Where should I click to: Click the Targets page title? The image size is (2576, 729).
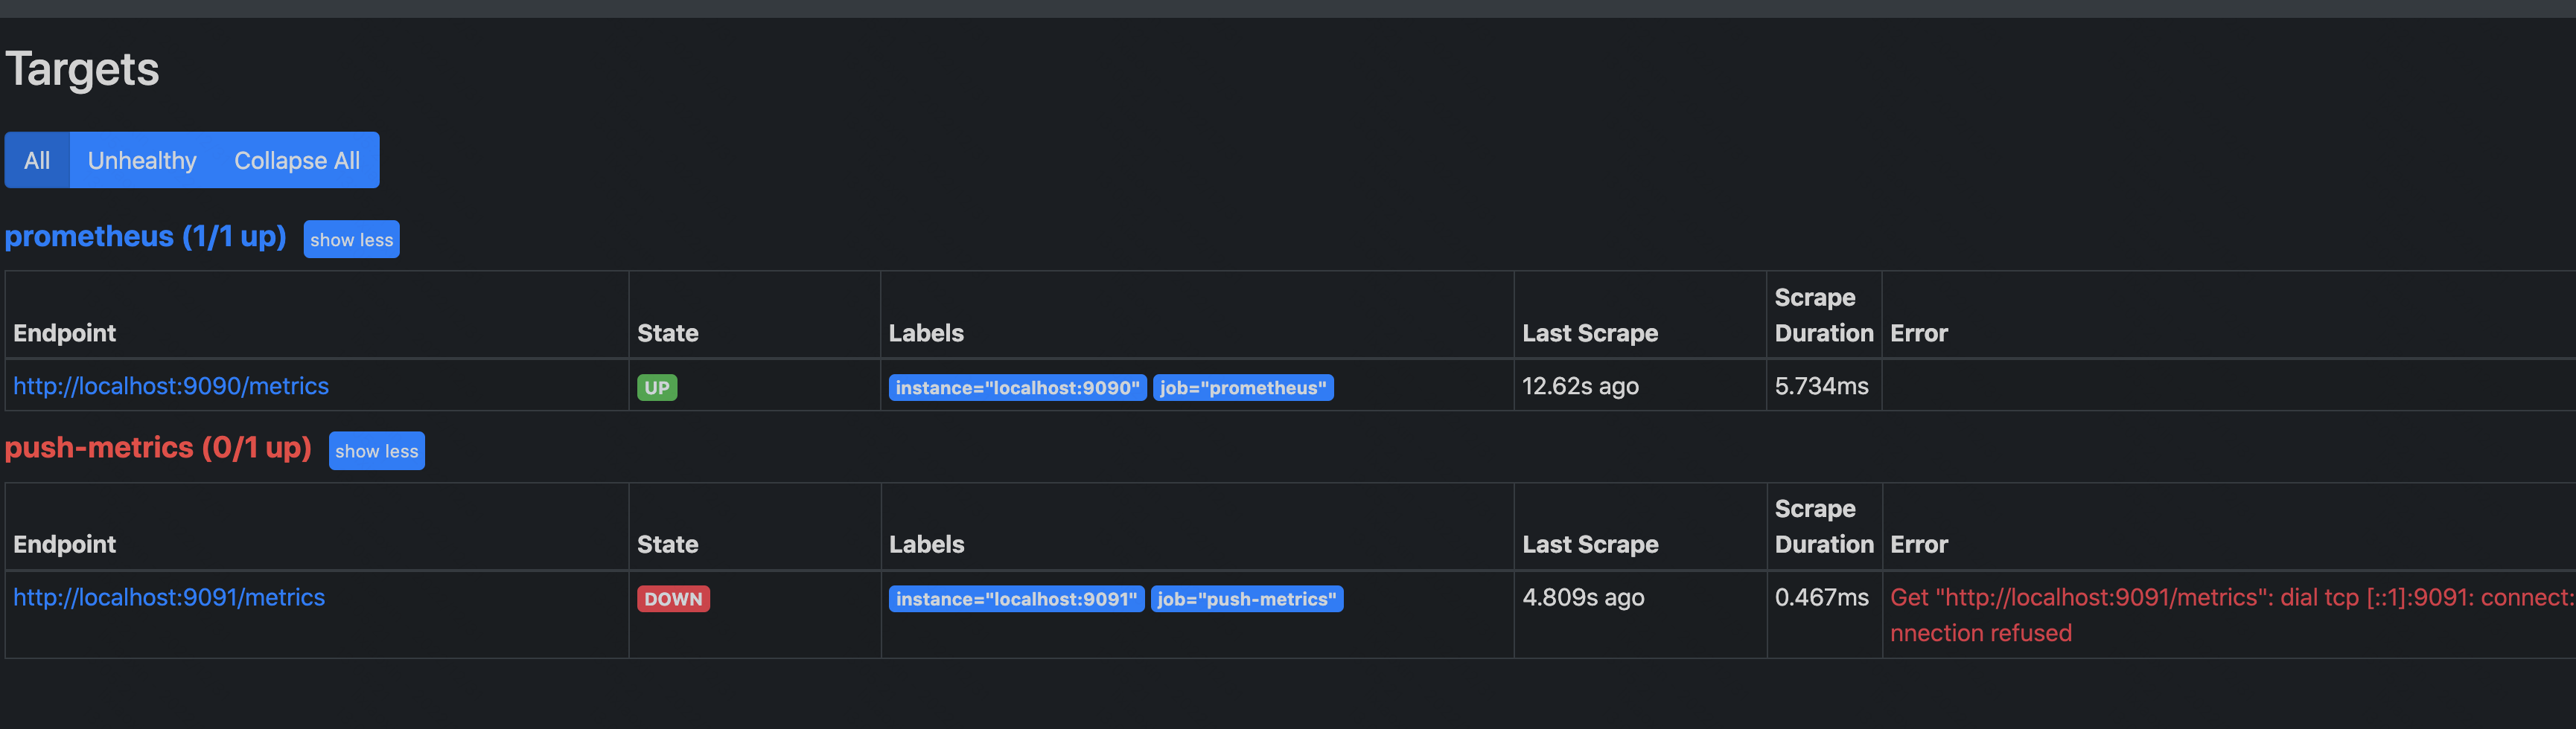[81, 68]
